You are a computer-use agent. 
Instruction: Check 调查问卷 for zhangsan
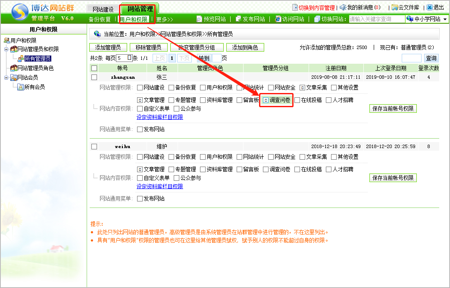click(266, 100)
